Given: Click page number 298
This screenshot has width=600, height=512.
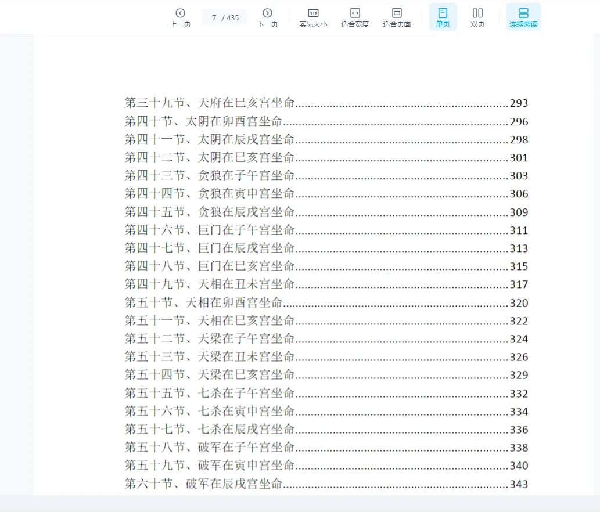Looking at the screenshot, I should [519, 139].
